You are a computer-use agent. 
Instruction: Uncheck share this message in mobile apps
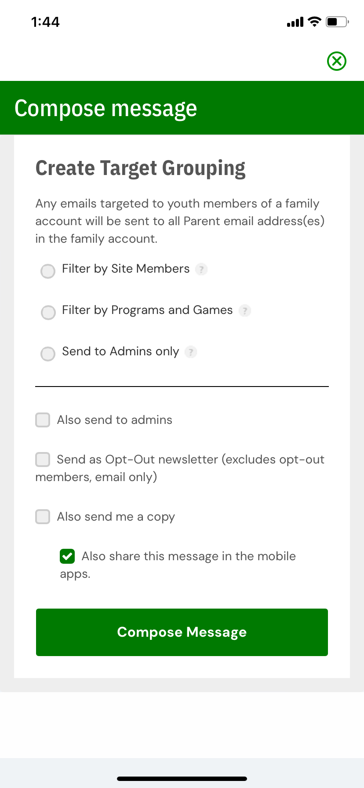[x=67, y=556]
